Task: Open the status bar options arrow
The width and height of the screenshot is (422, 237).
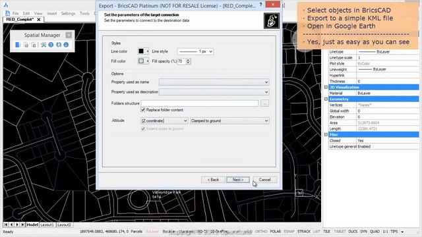Action: [x=403, y=232]
